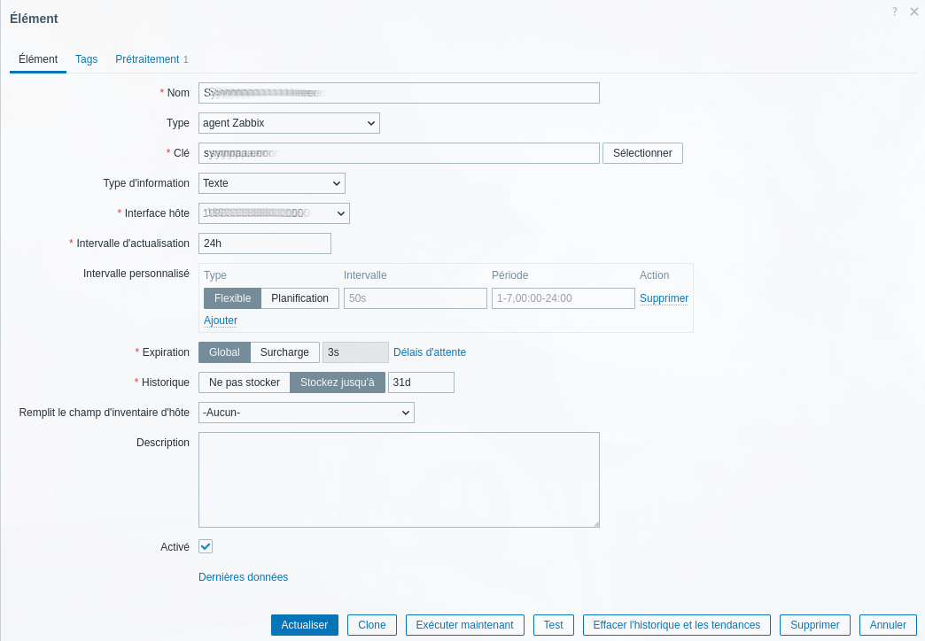925x641 pixels.
Task: Open the Type dropdown showing agent Zabbix
Action: pyautogui.click(x=289, y=123)
